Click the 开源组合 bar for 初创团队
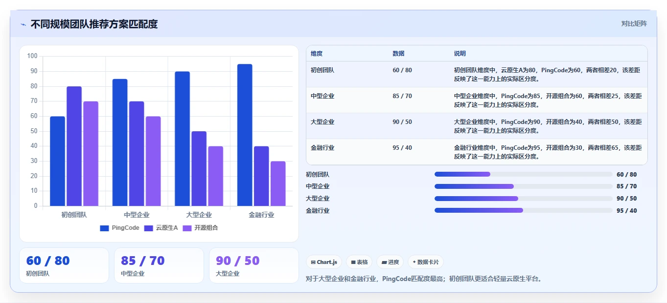The image size is (667, 303). point(91,154)
